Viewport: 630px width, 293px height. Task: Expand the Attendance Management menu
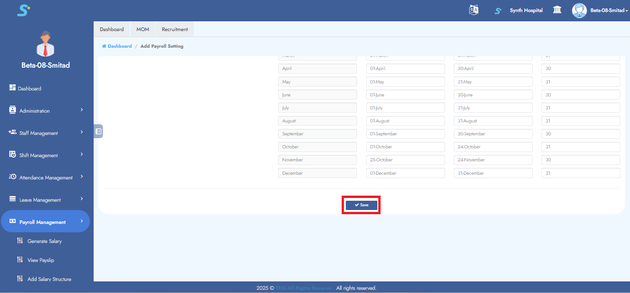point(45,178)
